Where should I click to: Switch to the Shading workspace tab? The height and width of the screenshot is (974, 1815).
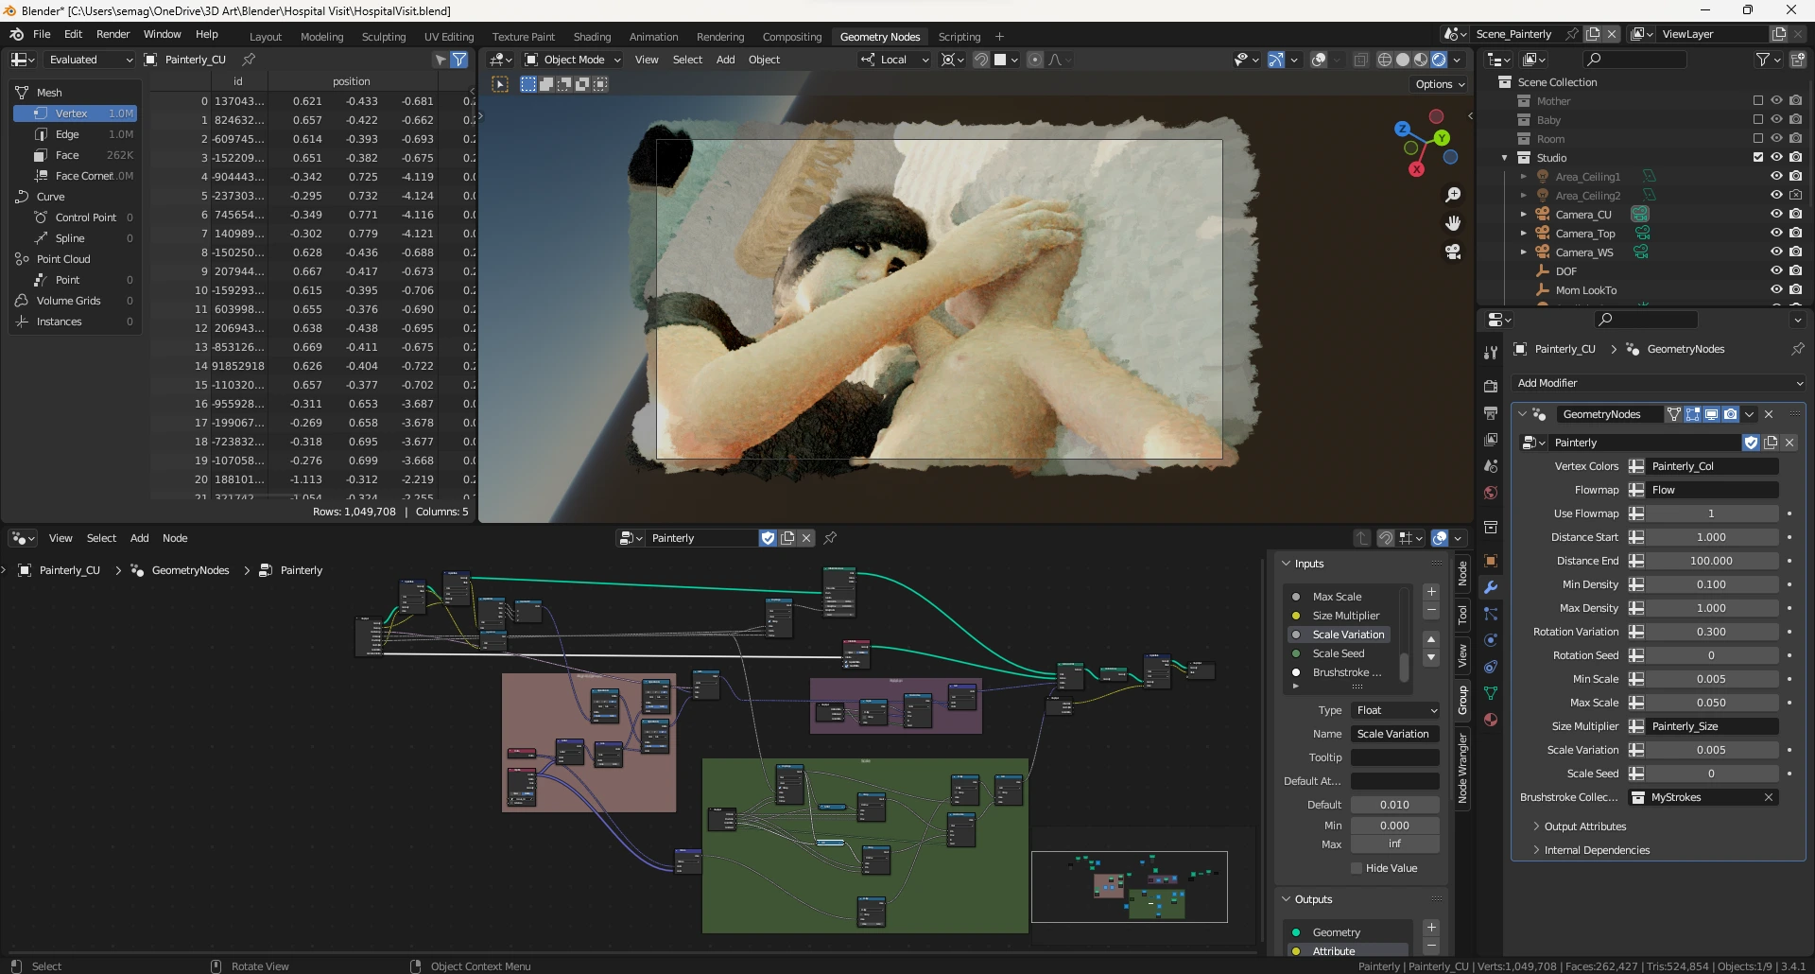pos(592,37)
